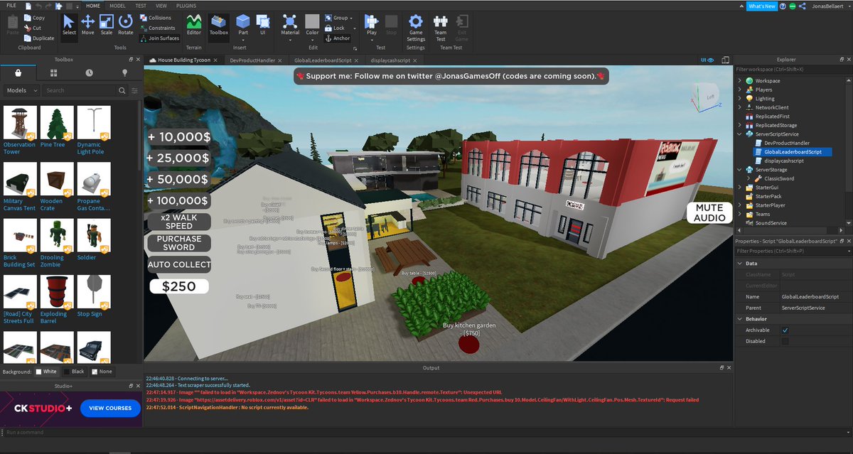Click the Toolbox search magnifier icon

pos(123,90)
